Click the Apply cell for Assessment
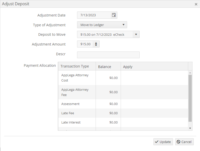 coord(154,104)
